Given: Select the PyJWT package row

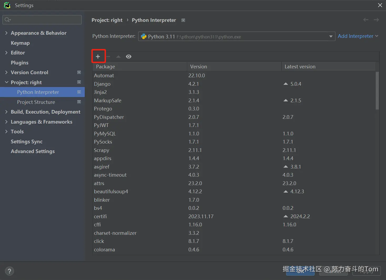Looking at the screenshot, I should point(234,125).
